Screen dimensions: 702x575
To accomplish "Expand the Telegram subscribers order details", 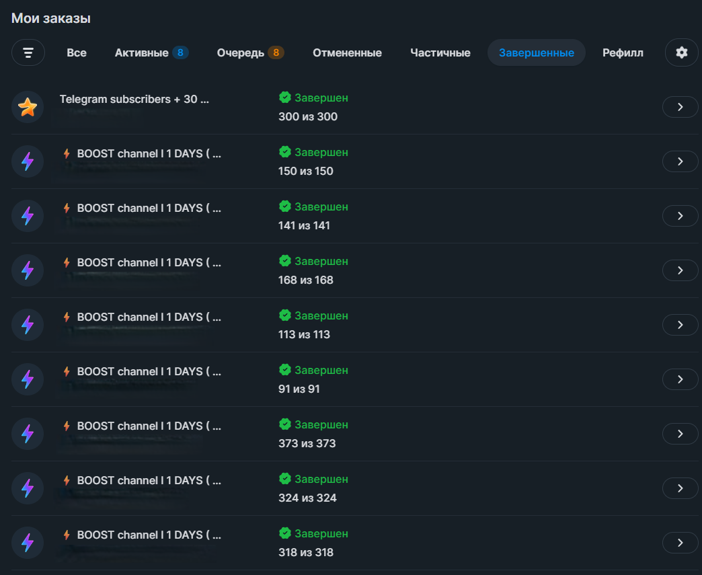I will (x=680, y=107).
